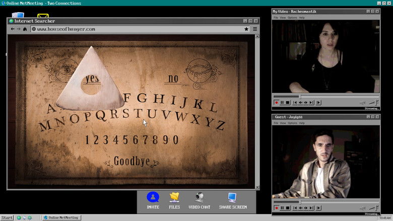Click the Start button on the taskbar
The image size is (393, 221).
(7, 217)
